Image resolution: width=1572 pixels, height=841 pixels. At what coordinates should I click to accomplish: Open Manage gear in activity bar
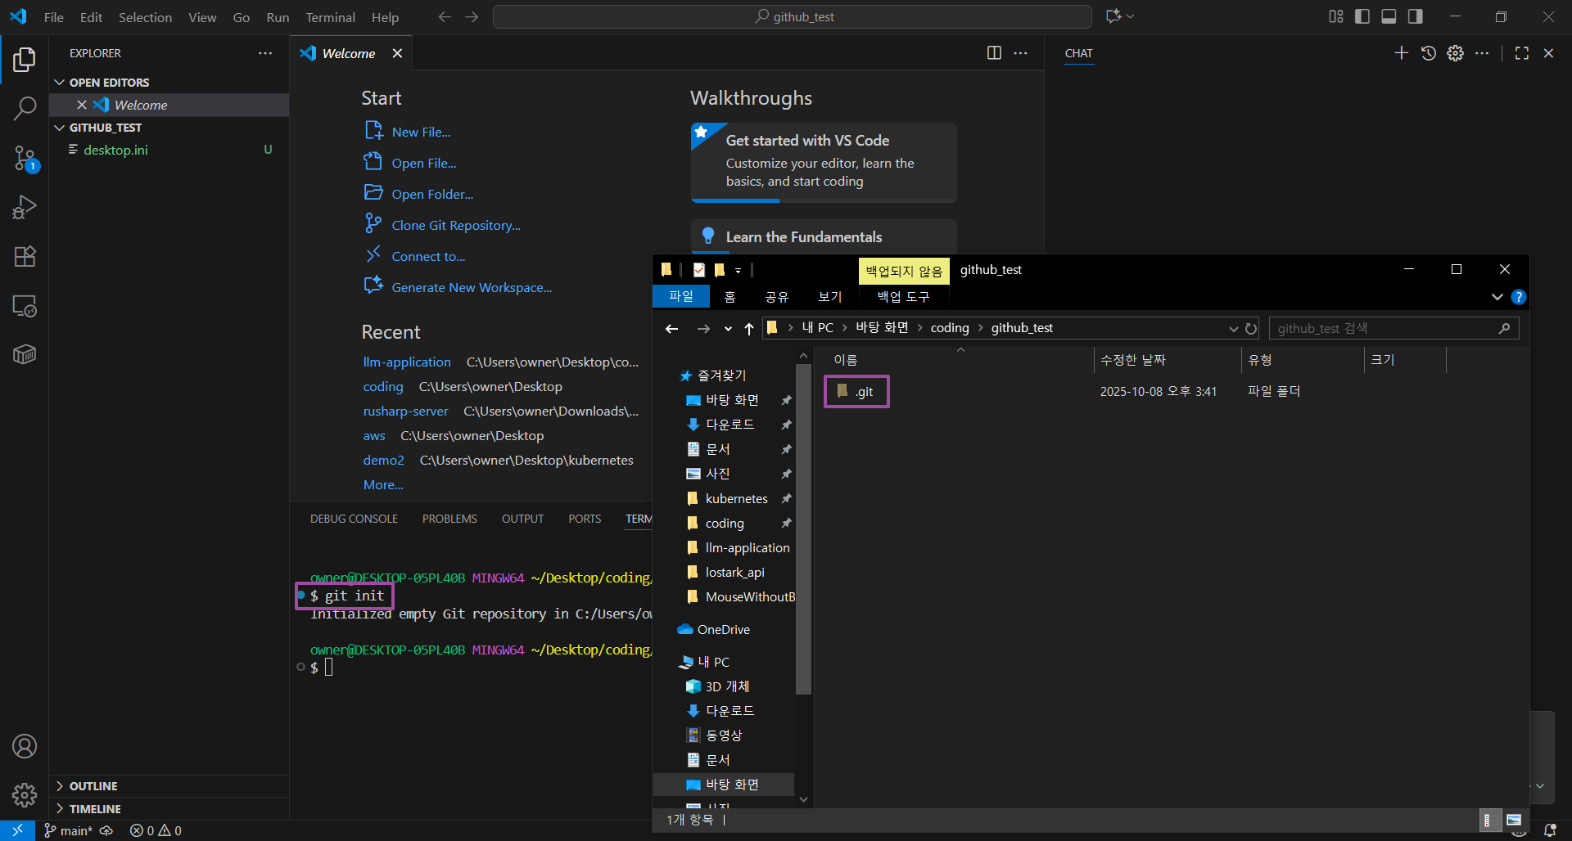[25, 794]
